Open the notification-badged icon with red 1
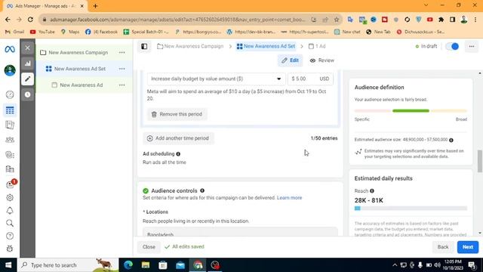This screenshot has height=272, width=483. point(11,184)
